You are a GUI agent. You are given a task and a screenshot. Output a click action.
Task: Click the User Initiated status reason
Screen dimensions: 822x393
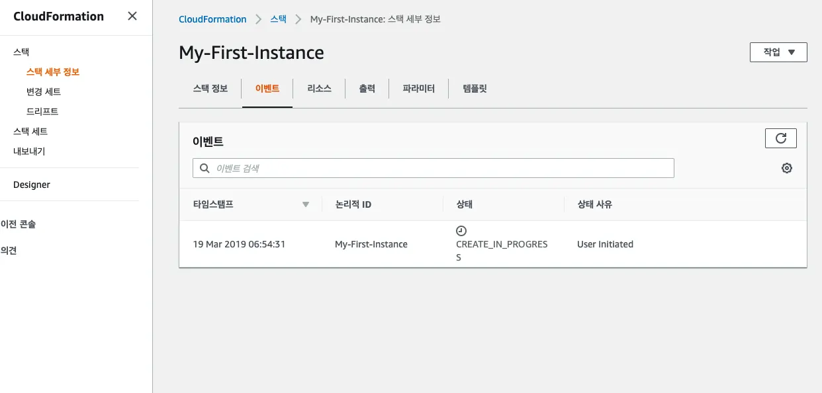pyautogui.click(x=605, y=244)
